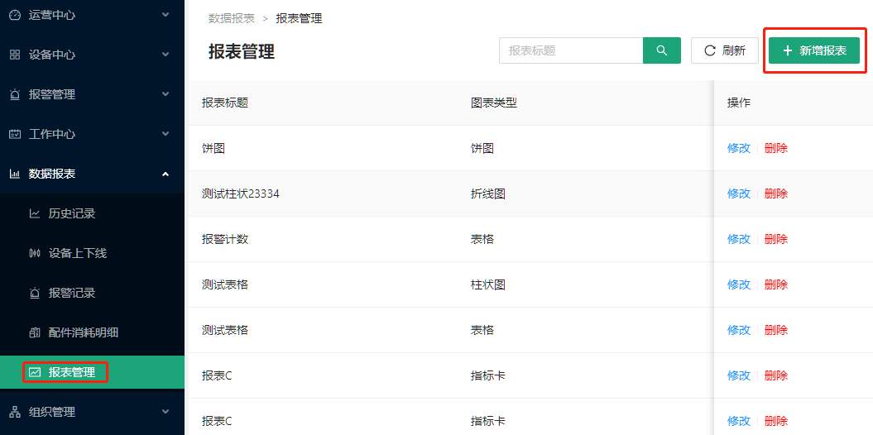
Task: Delete the 测试柱状23334 report row
Action: pyautogui.click(x=776, y=194)
